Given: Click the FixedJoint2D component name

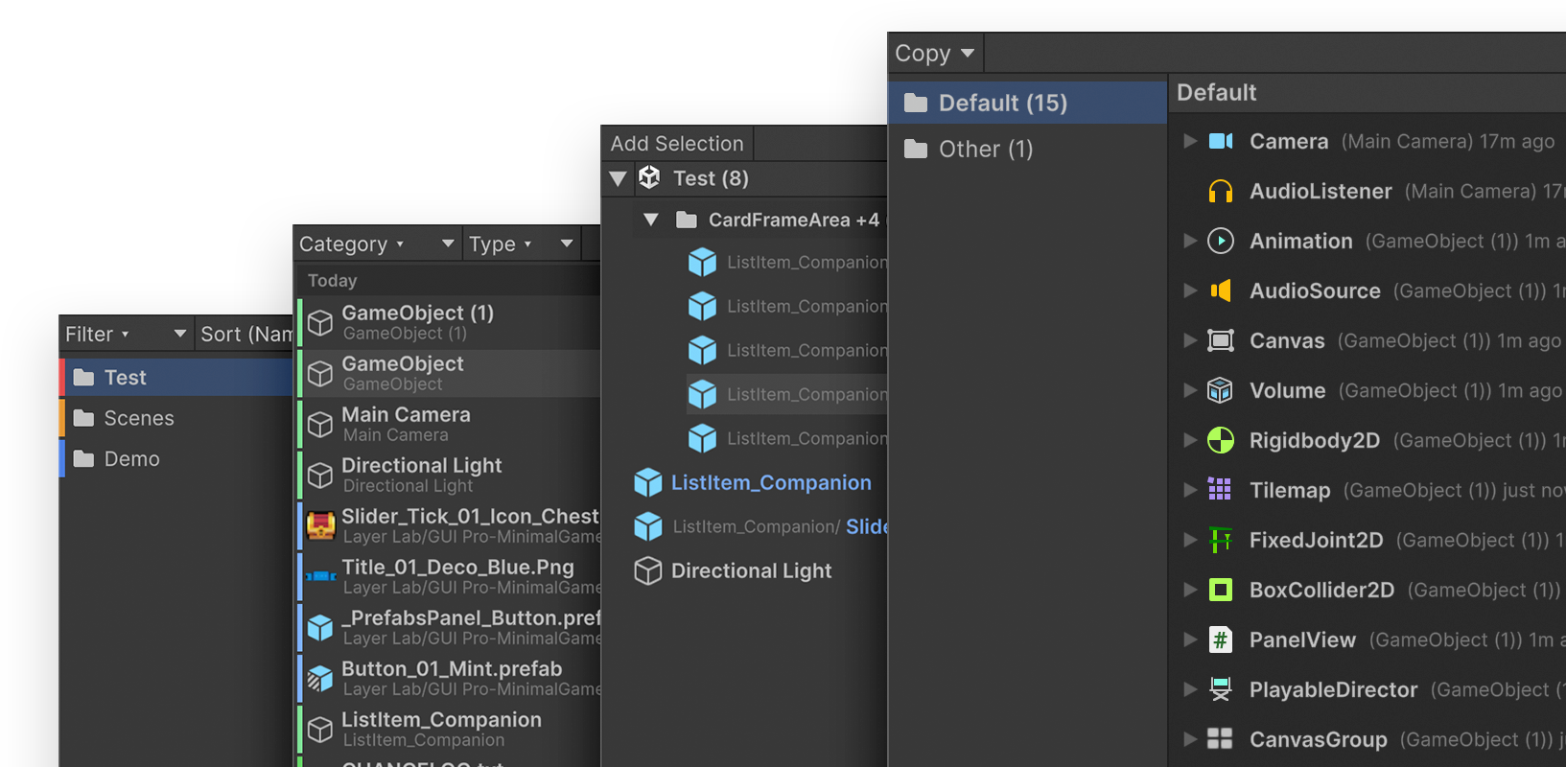Looking at the screenshot, I should [1316, 540].
